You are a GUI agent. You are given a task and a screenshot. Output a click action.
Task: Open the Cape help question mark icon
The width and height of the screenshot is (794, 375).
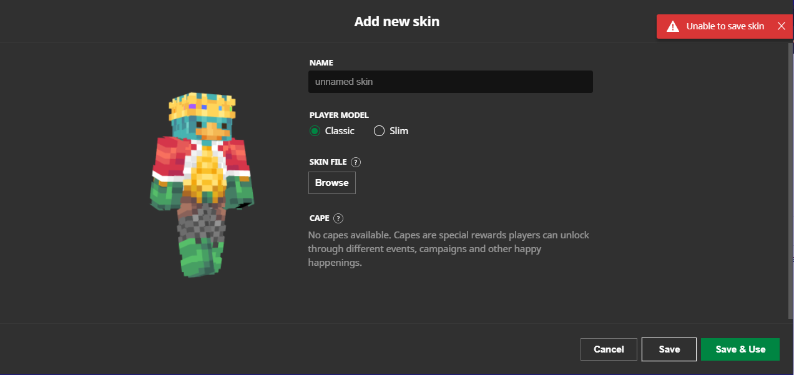pyautogui.click(x=338, y=218)
